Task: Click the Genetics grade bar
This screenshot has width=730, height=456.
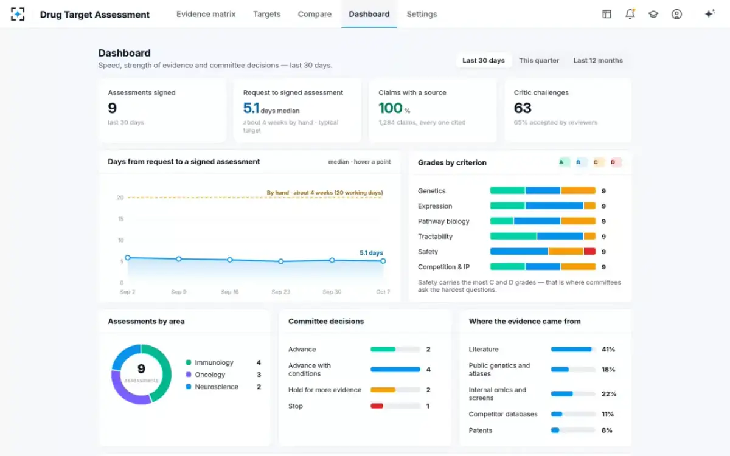Action: pos(543,191)
